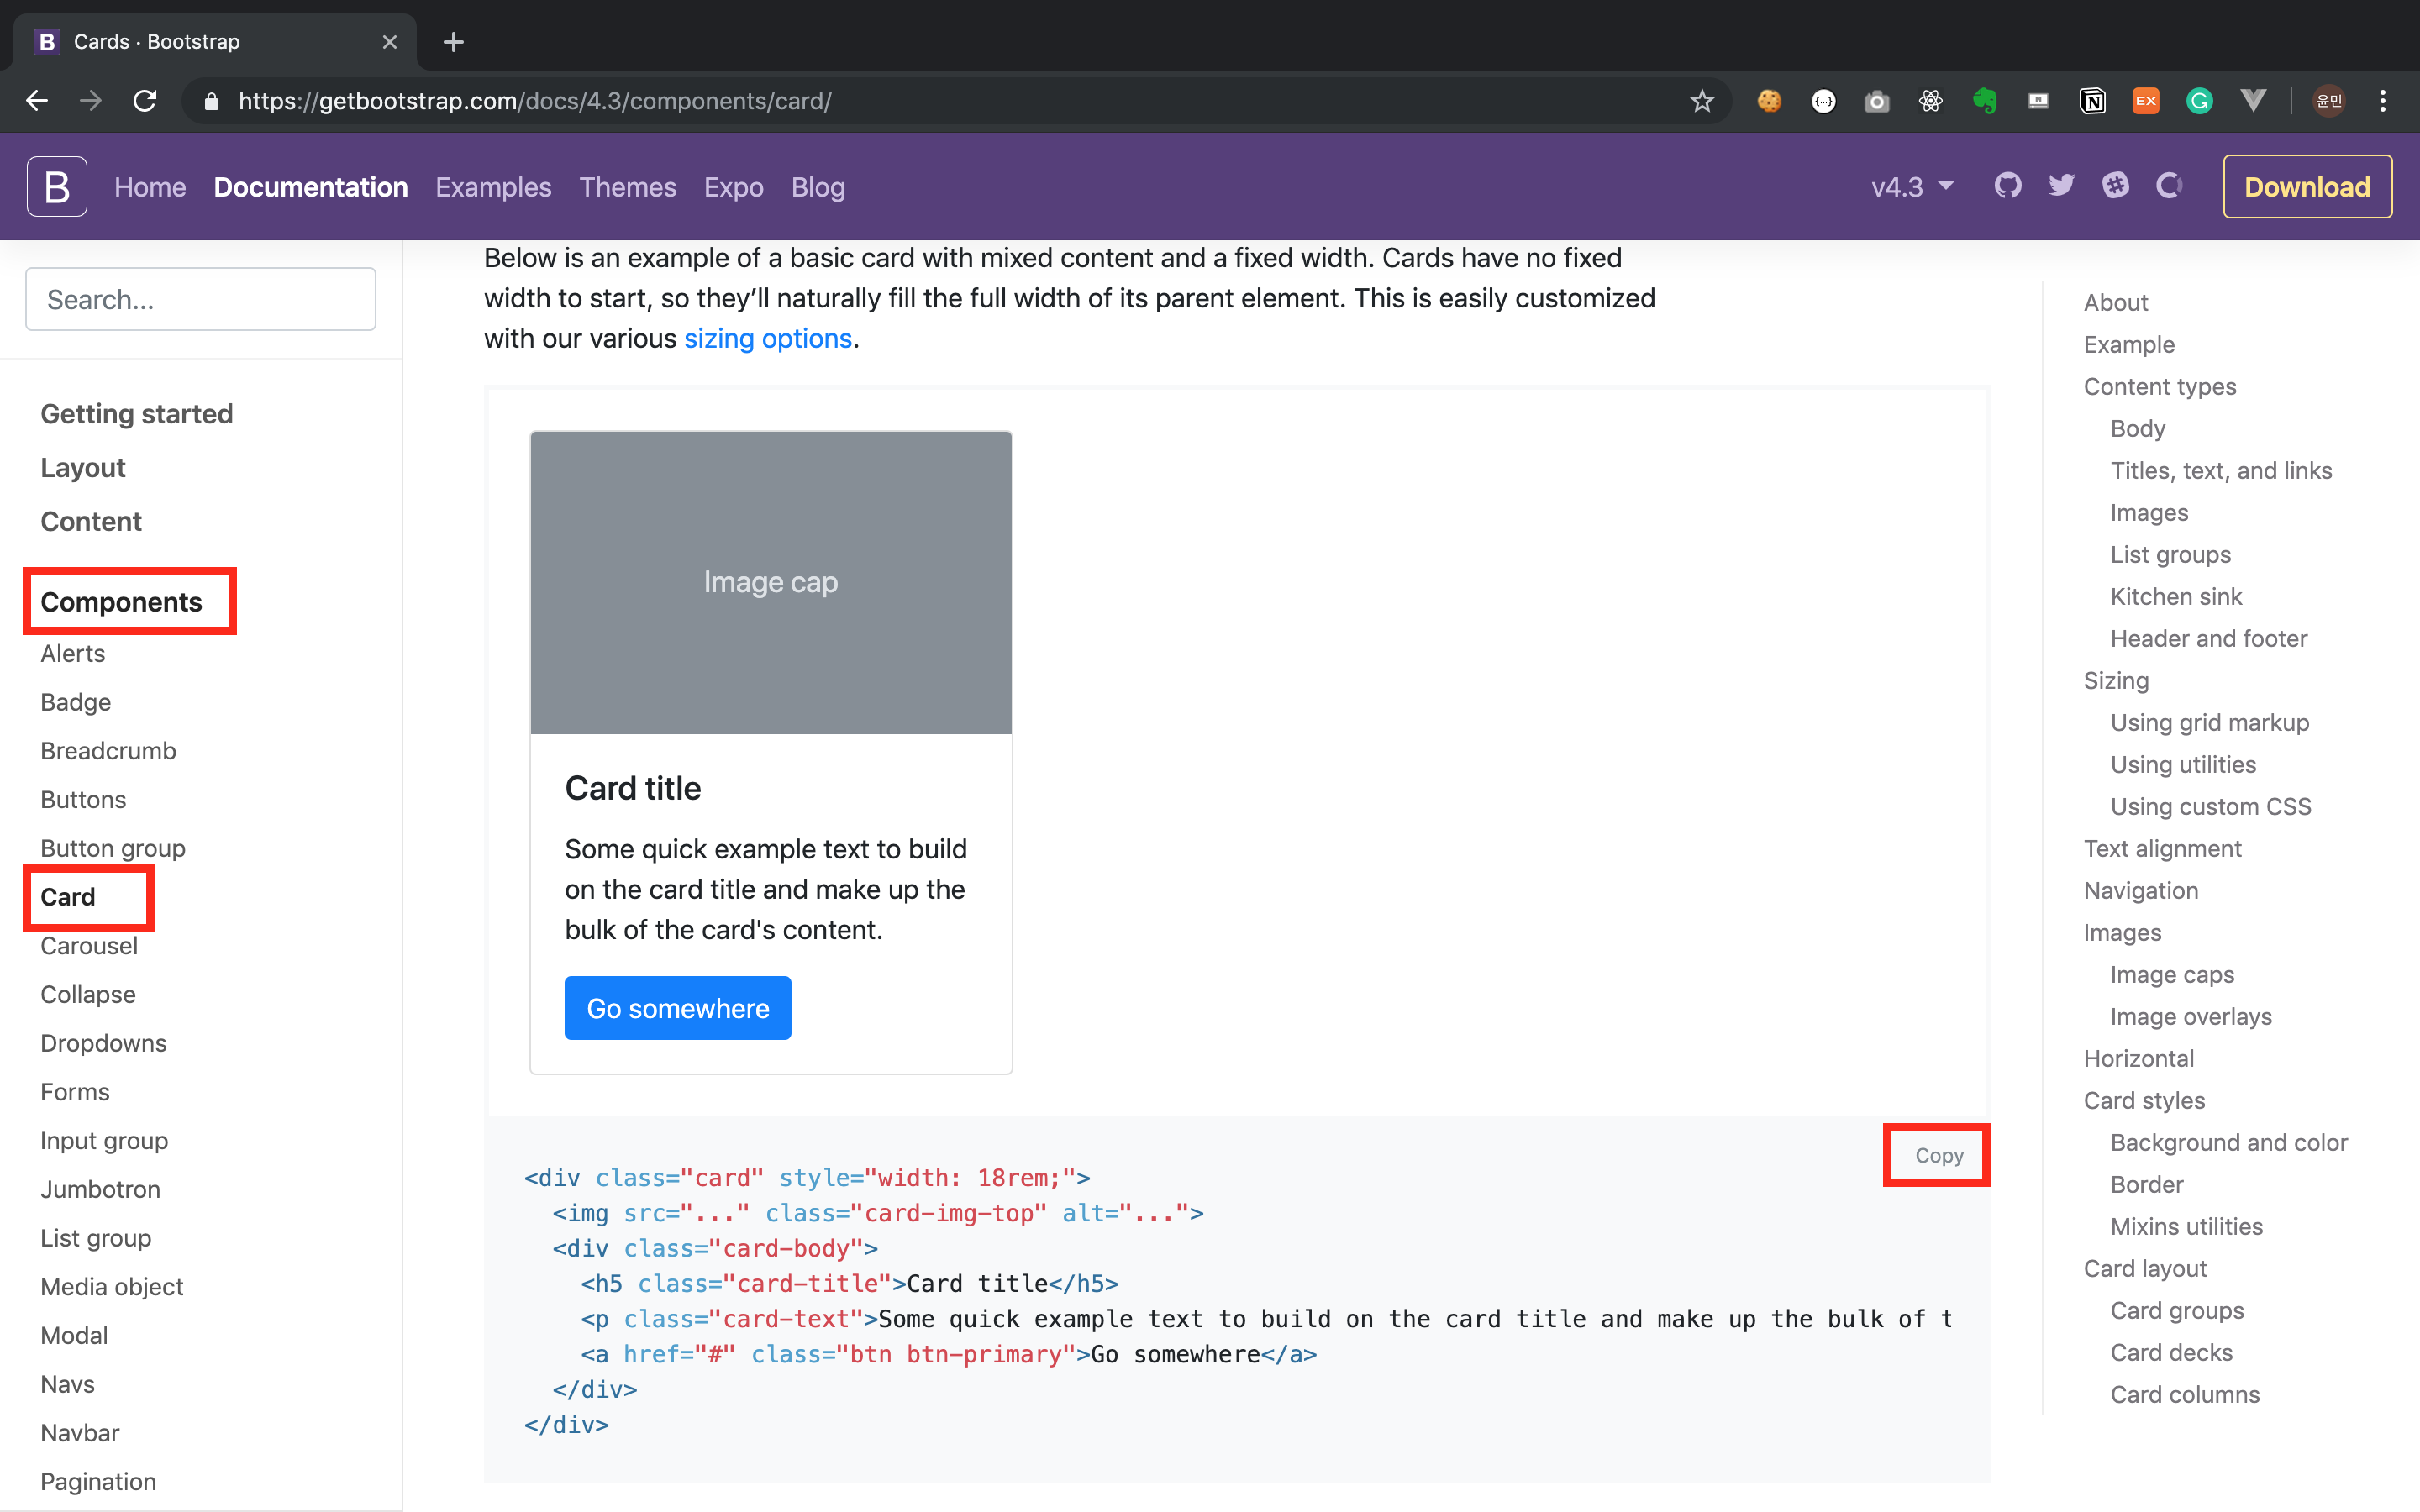Go to Themes in navbar
2420x1512 pixels.
[627, 187]
